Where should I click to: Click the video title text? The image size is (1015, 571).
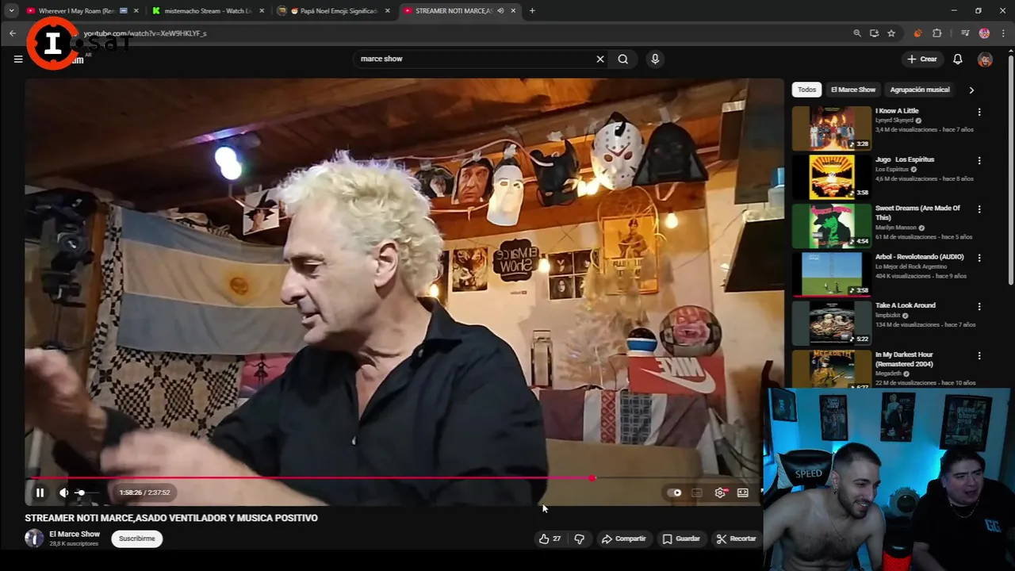click(x=171, y=518)
